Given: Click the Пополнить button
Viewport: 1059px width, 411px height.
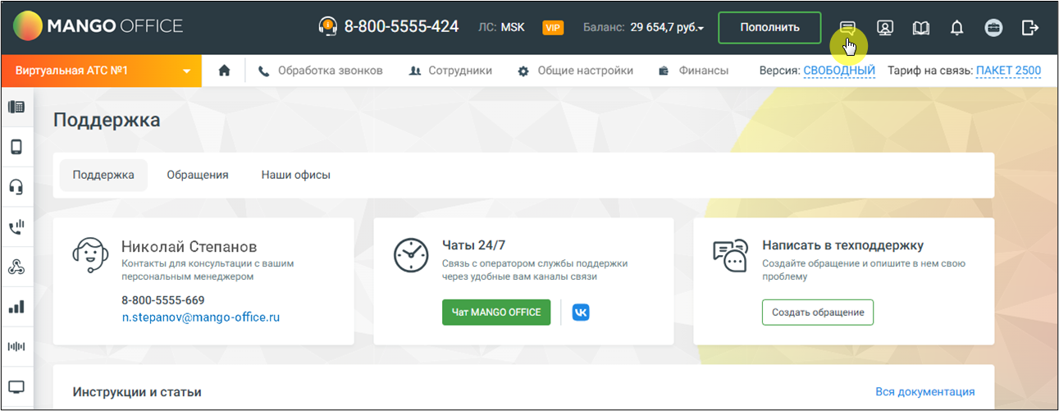Looking at the screenshot, I should [x=769, y=27].
